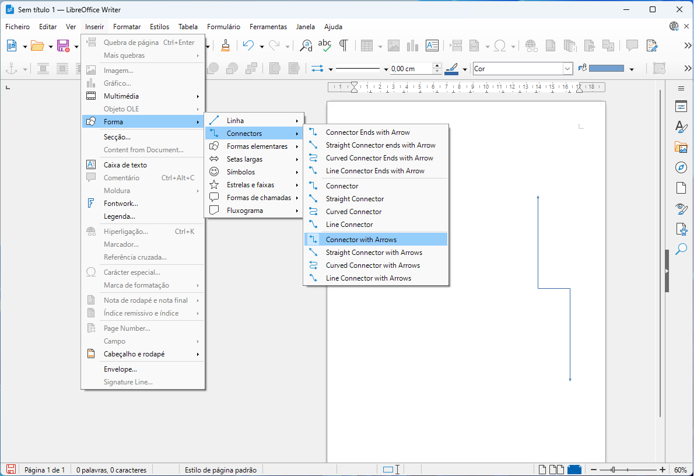Click the Insert table icon
Image resolution: width=694 pixels, height=476 pixels.
tap(366, 45)
